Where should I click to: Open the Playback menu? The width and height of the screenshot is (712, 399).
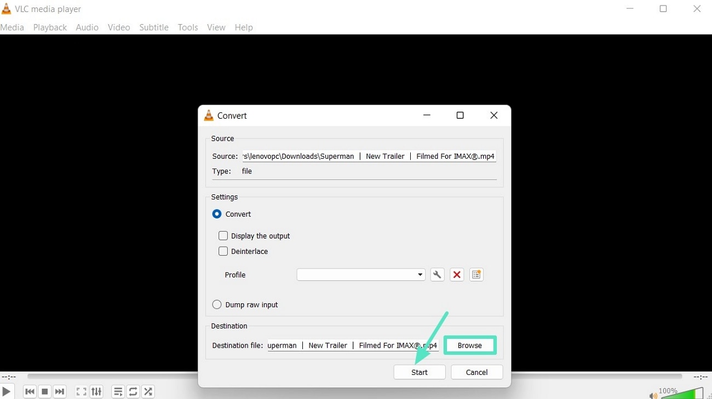pos(50,27)
